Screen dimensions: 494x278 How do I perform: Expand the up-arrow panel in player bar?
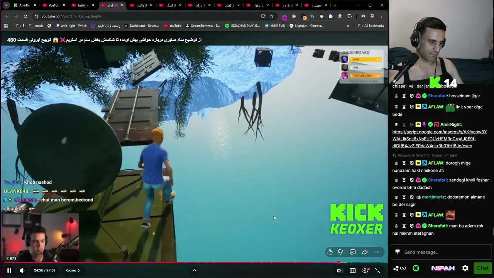[x=195, y=270]
